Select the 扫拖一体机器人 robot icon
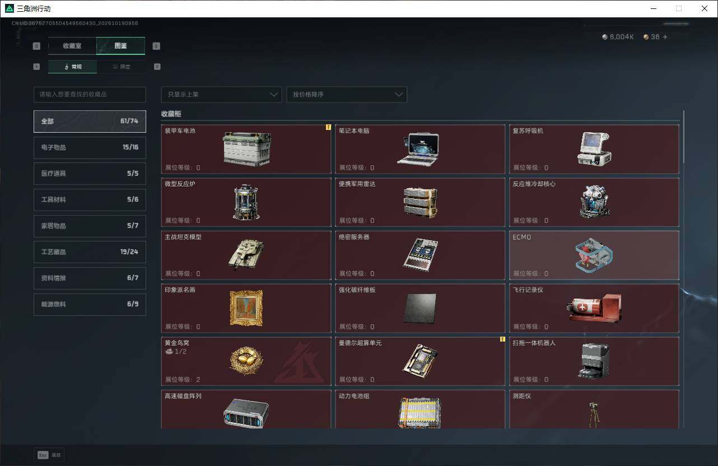 594,361
